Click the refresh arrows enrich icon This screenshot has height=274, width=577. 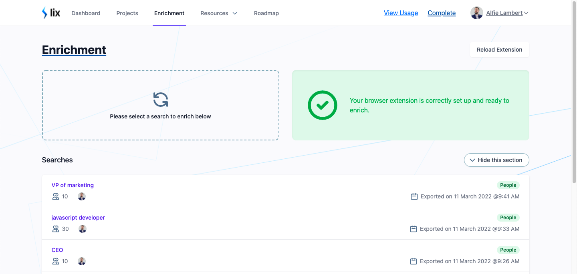click(161, 100)
